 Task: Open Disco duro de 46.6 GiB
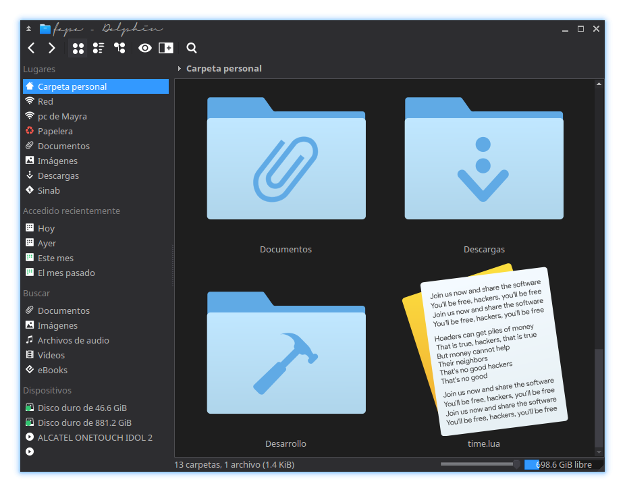(x=96, y=408)
